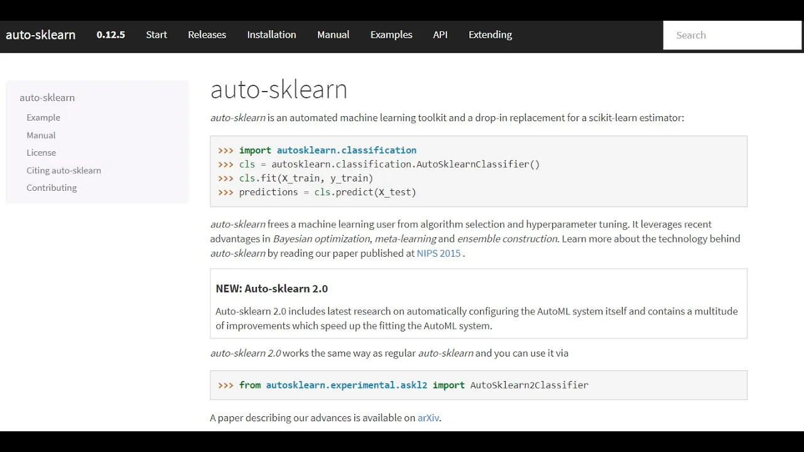The height and width of the screenshot is (452, 804).
Task: Open Contributing in the sidebar
Action: click(x=52, y=188)
